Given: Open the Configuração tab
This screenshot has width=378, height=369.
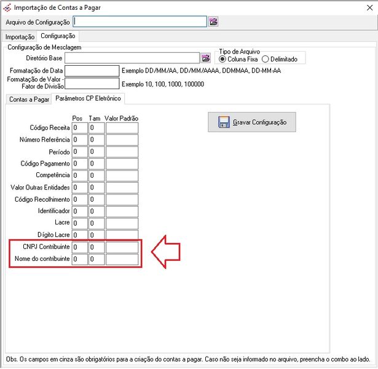Looking at the screenshot, I should [x=58, y=36].
